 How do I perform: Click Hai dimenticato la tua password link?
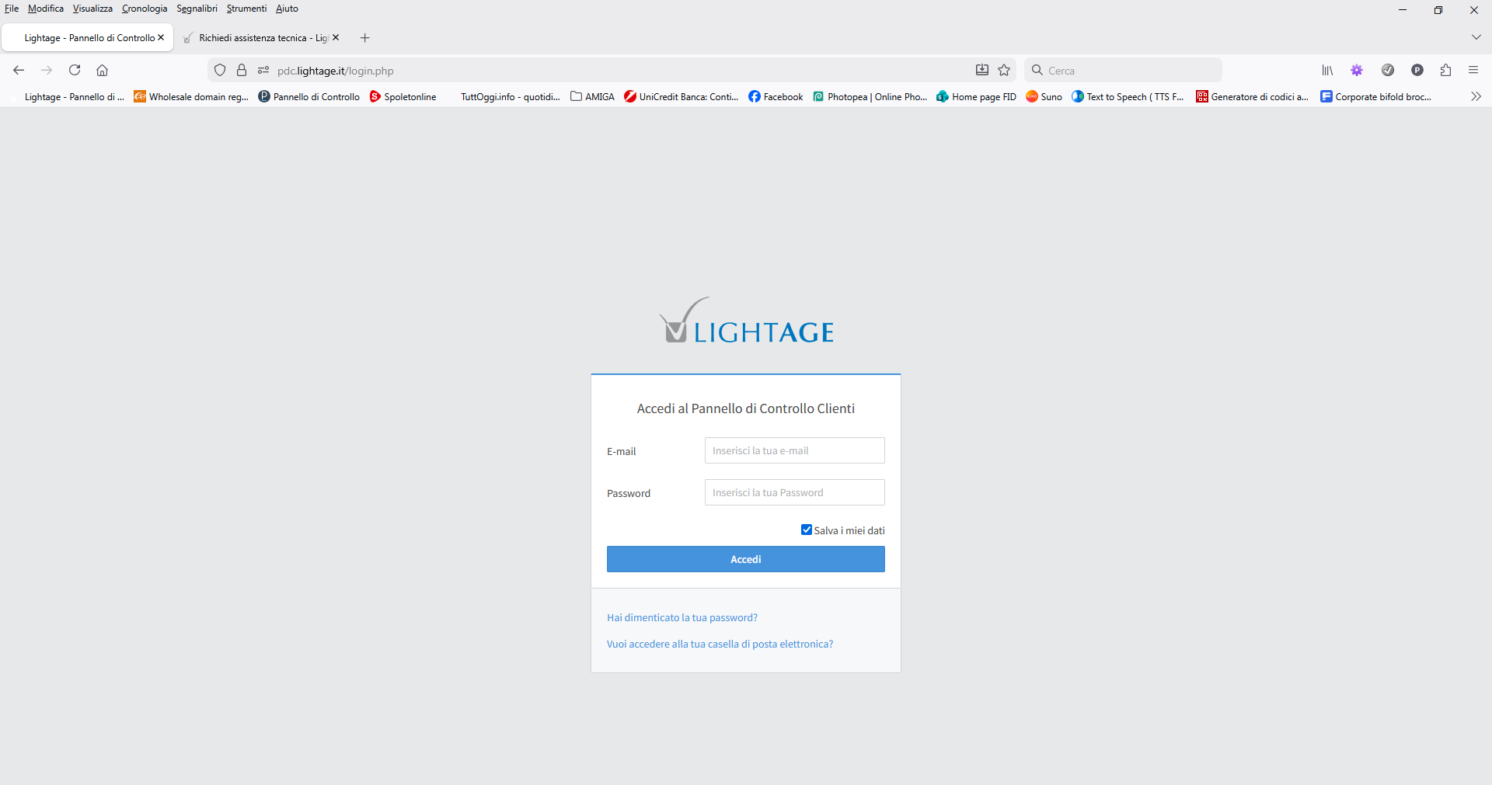coord(682,617)
